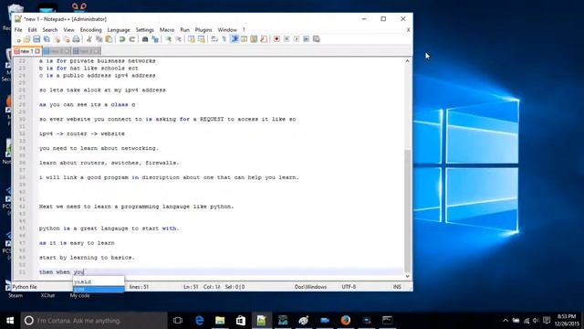The image size is (584, 329).
Task: Click the Save All toolbar icon
Action: pos(47,39)
